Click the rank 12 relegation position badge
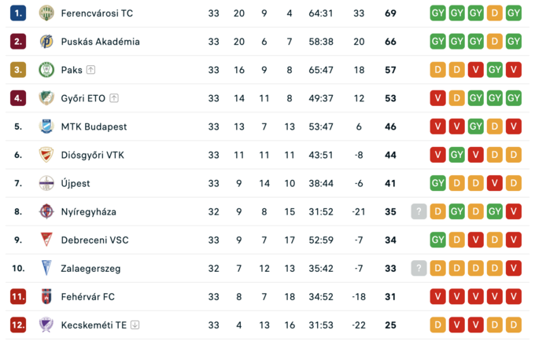Image resolution: width=535 pixels, height=341 pixels. [18, 324]
